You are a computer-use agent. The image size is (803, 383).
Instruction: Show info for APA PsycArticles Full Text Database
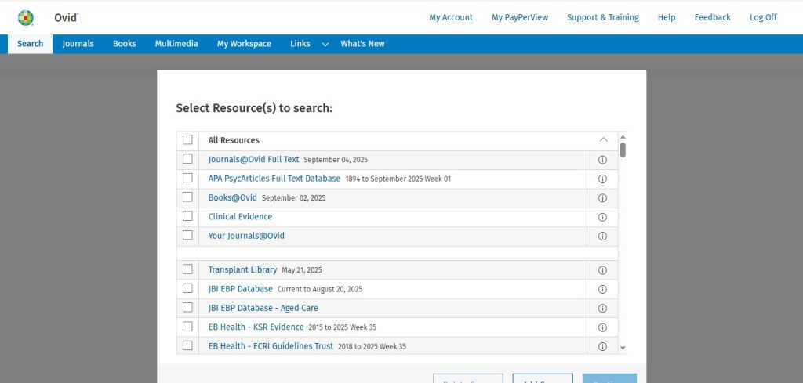602,179
